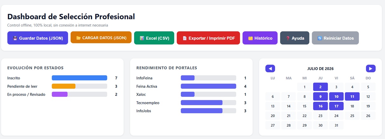The height and width of the screenshot is (139, 385).
Task: Go to previous month with left arrow
Action: 270,69
